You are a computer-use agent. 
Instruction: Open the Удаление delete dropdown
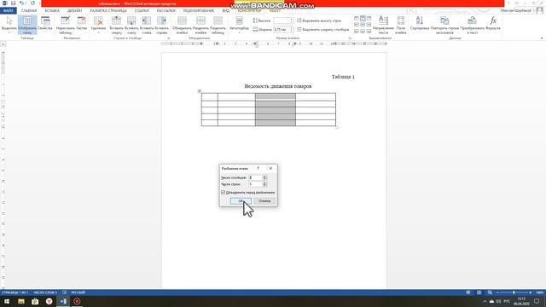point(98,25)
